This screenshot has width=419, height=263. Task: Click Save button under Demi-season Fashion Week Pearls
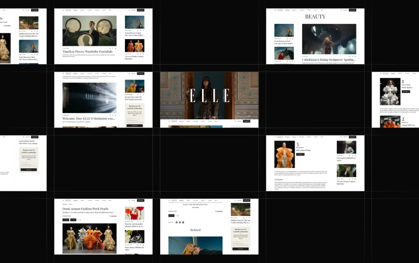(73, 220)
